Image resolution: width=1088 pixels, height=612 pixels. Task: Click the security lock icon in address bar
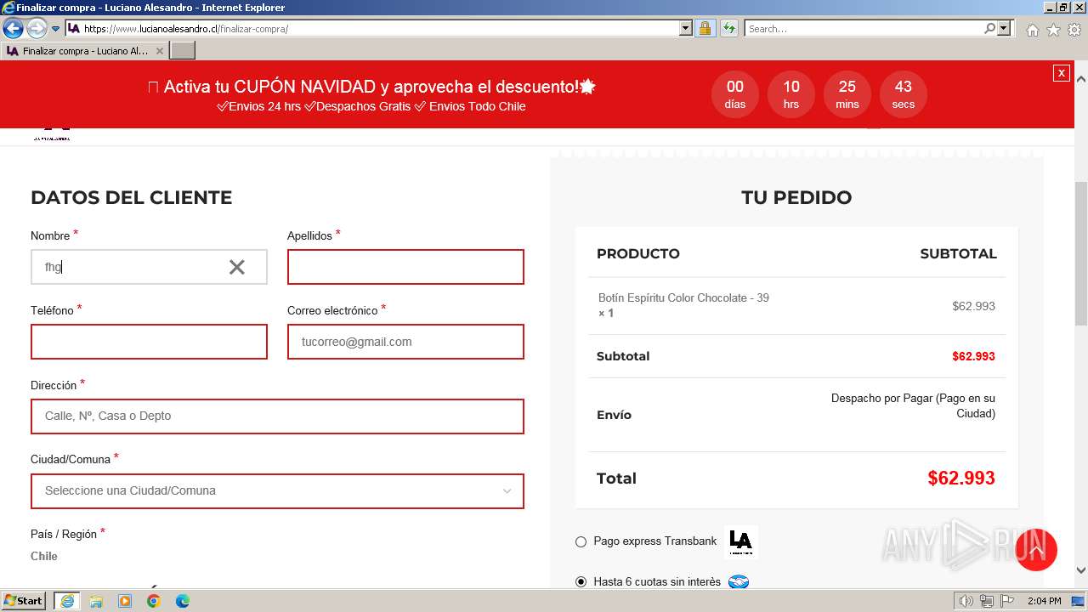click(705, 28)
